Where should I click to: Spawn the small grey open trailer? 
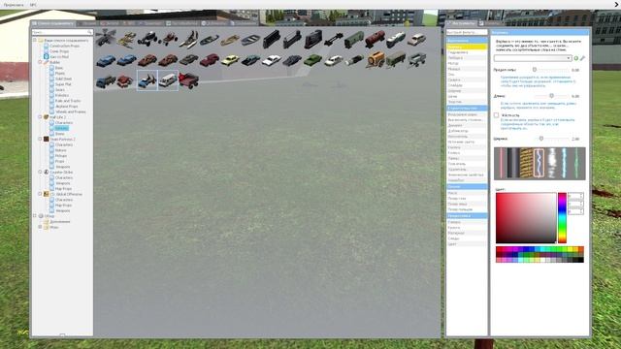coord(416,60)
